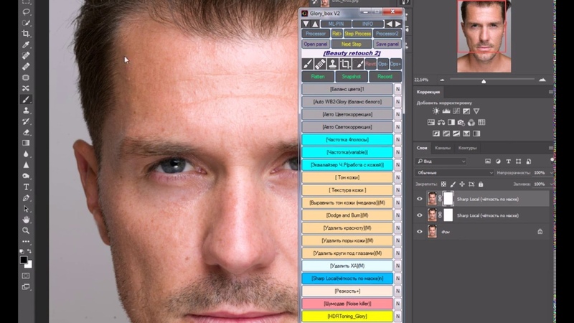Screen dimensions: 574x323
Task: Select the Hand tool
Action: tap(26, 220)
